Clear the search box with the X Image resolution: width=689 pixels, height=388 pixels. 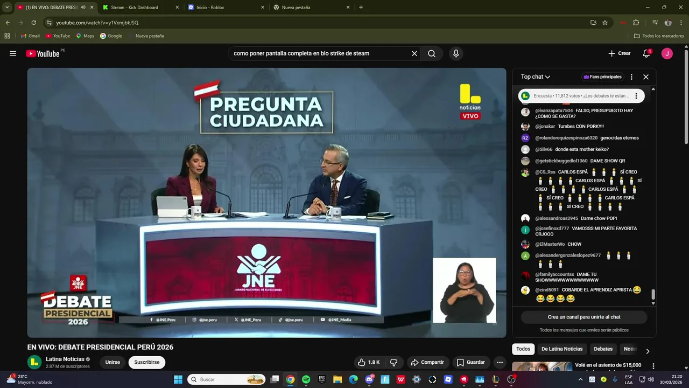414,53
